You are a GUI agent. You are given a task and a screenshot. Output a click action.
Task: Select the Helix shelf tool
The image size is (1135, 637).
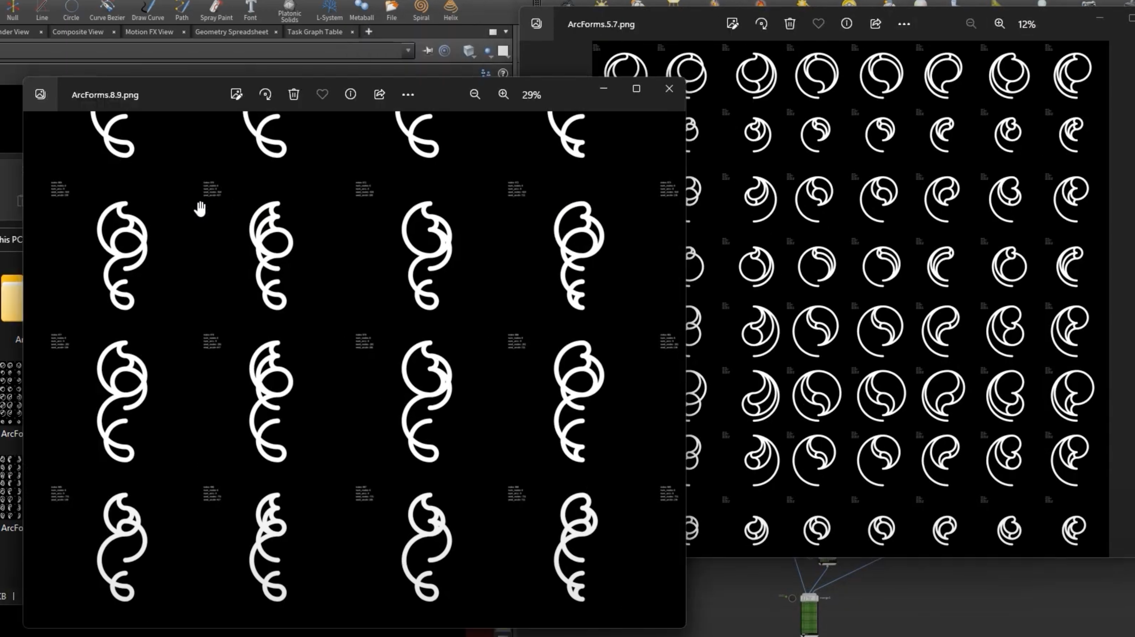click(x=450, y=10)
